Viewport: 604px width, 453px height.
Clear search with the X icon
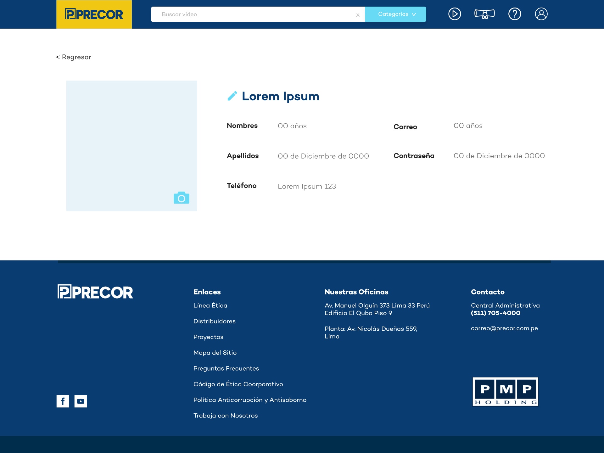(x=358, y=15)
